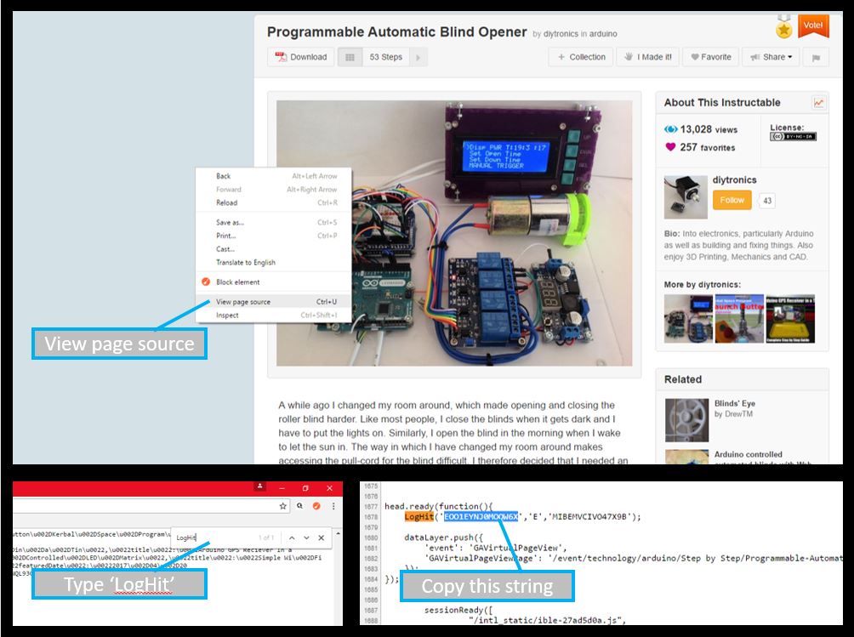This screenshot has width=854, height=637.
Task: Expand the Share dropdown
Action: (771, 57)
